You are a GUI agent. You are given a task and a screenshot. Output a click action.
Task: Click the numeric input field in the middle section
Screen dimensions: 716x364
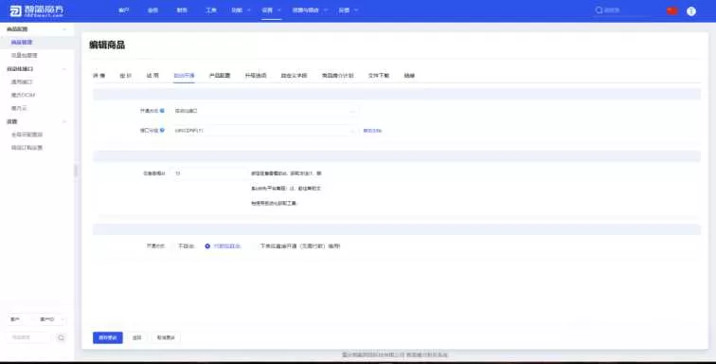(x=208, y=173)
